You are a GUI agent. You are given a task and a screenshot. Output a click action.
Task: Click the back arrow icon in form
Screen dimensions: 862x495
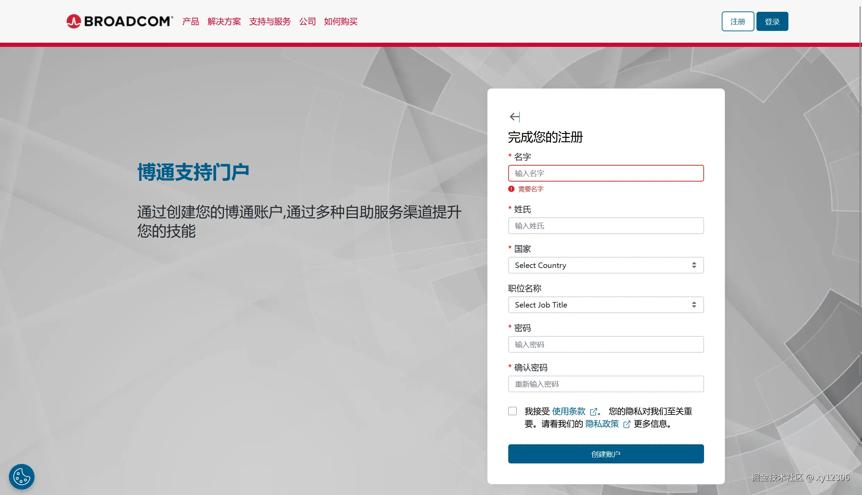coord(514,117)
